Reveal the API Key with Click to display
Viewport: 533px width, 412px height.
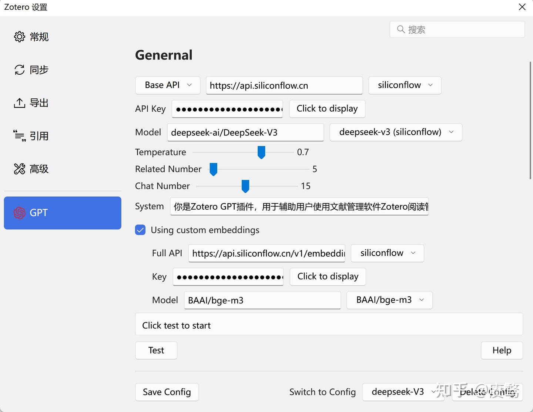point(327,108)
